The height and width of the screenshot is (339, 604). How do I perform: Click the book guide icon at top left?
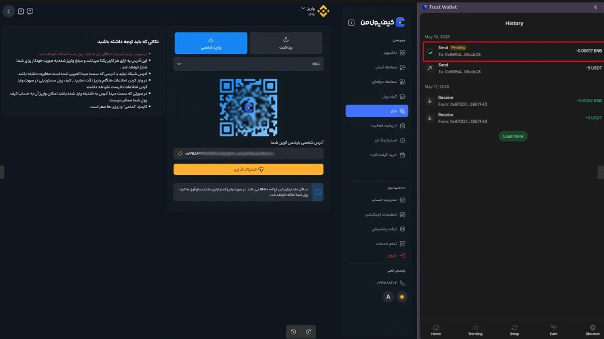click(21, 11)
